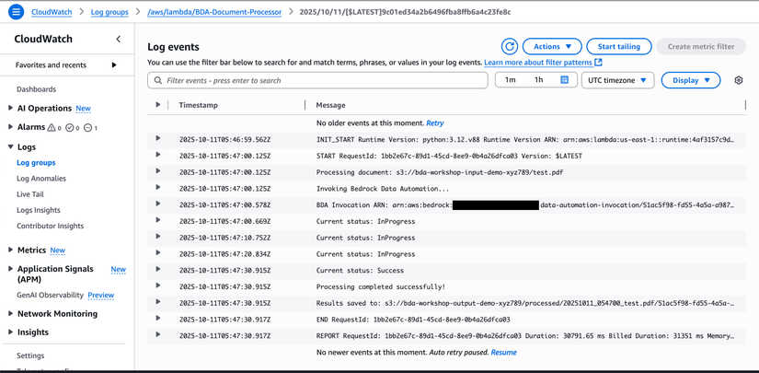Image resolution: width=759 pixels, height=373 pixels.
Task: Open the filter patterns external link icon
Action: (x=598, y=63)
